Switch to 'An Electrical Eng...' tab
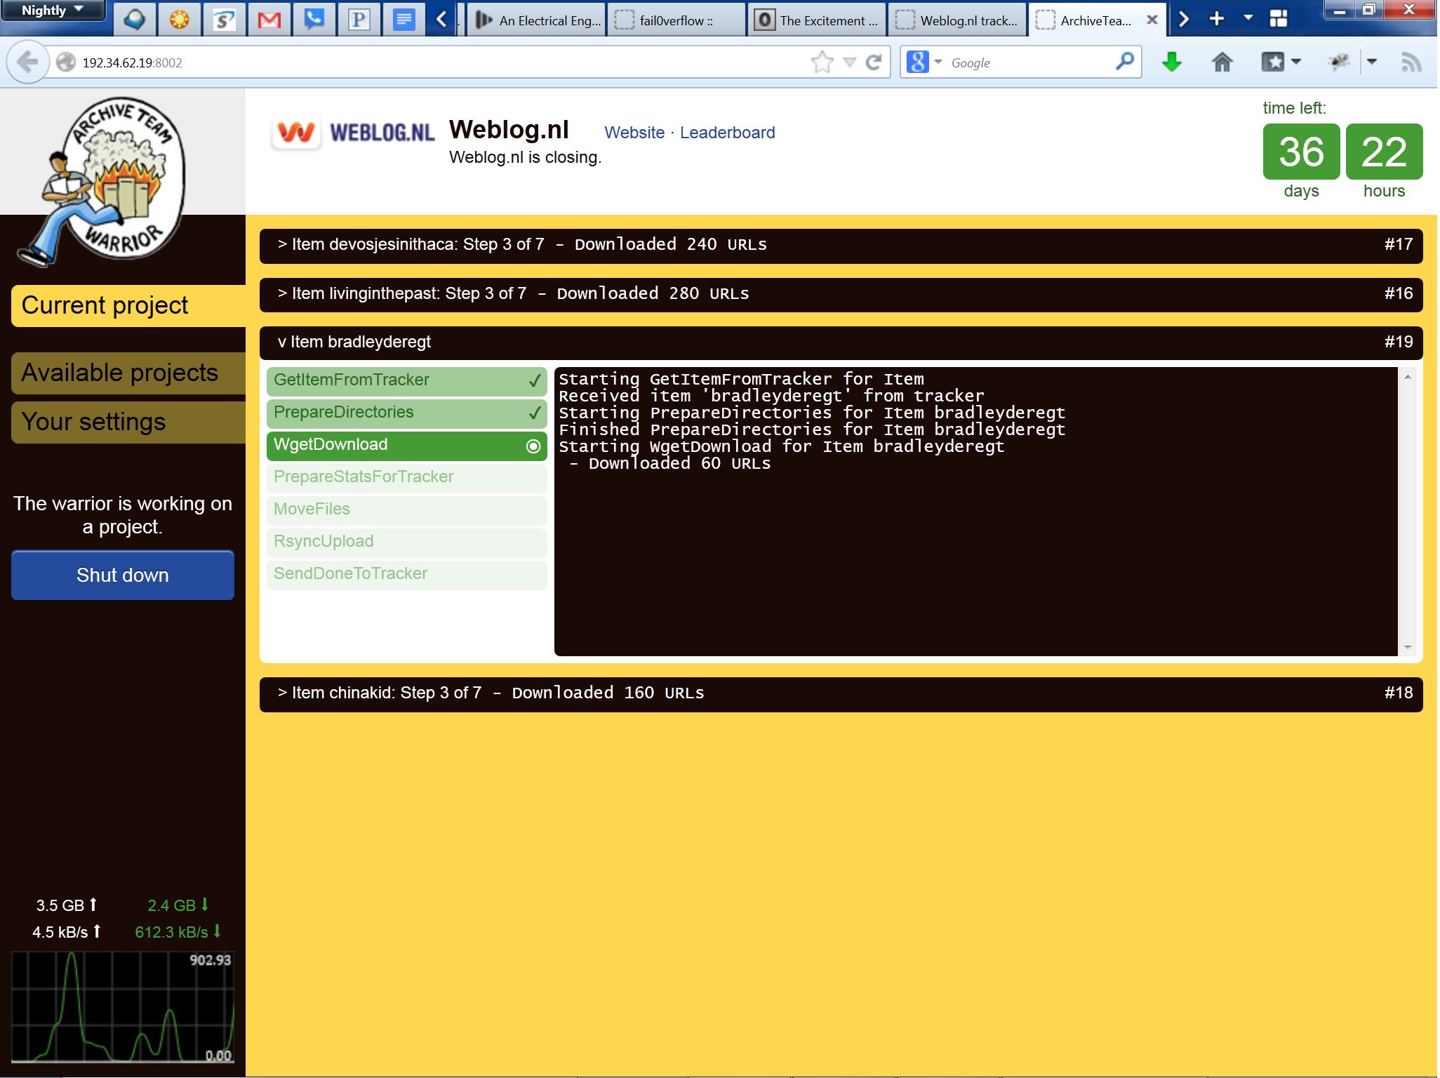1440x1078 pixels. pos(537,20)
